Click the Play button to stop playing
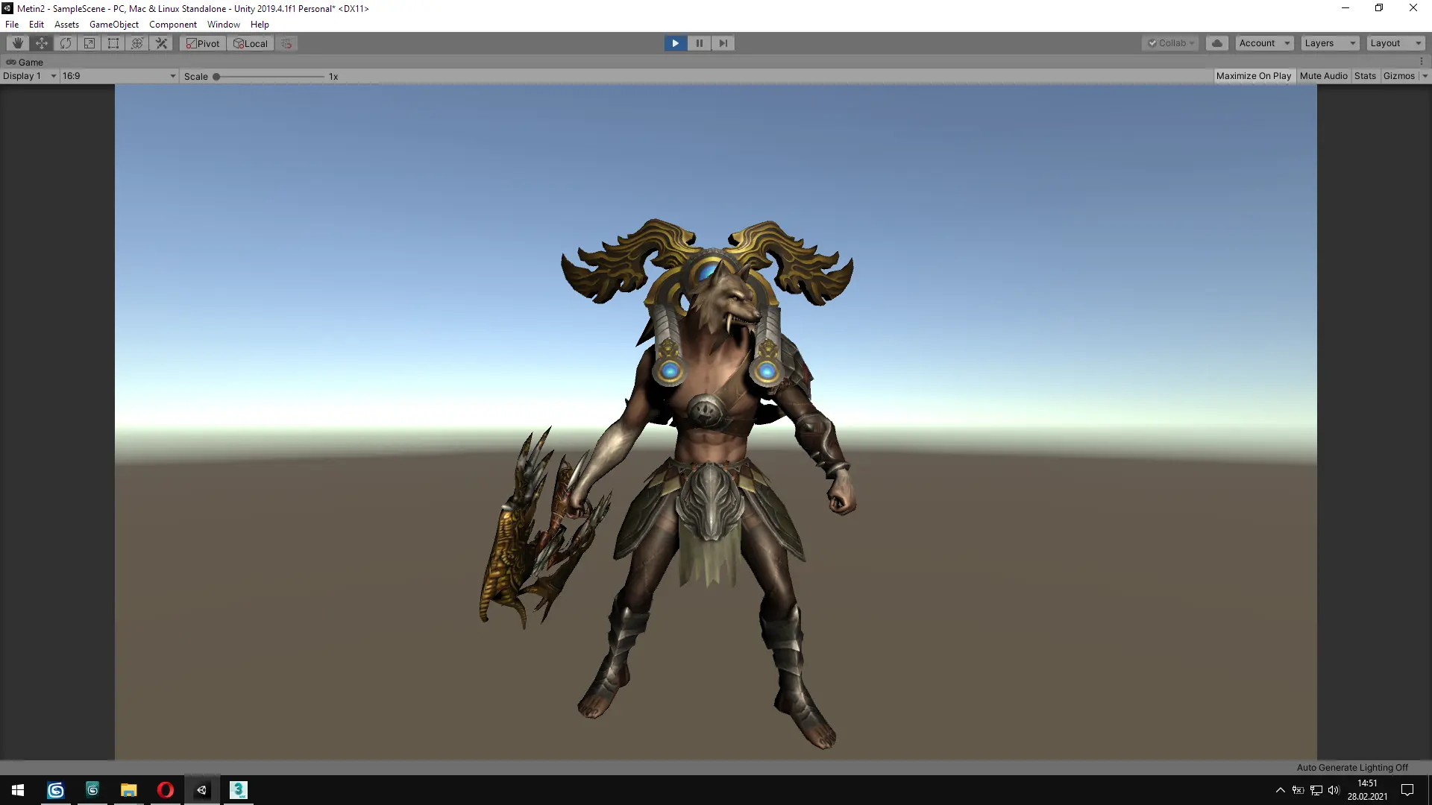This screenshot has height=805, width=1432. [675, 43]
